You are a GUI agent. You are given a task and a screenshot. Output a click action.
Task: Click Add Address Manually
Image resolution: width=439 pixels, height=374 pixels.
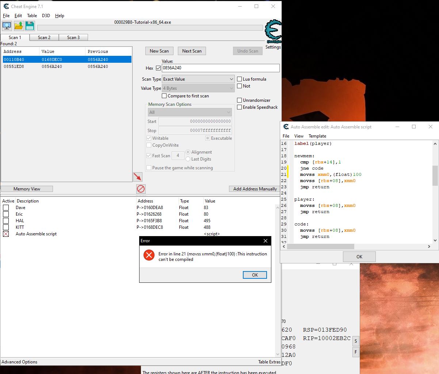tap(255, 189)
